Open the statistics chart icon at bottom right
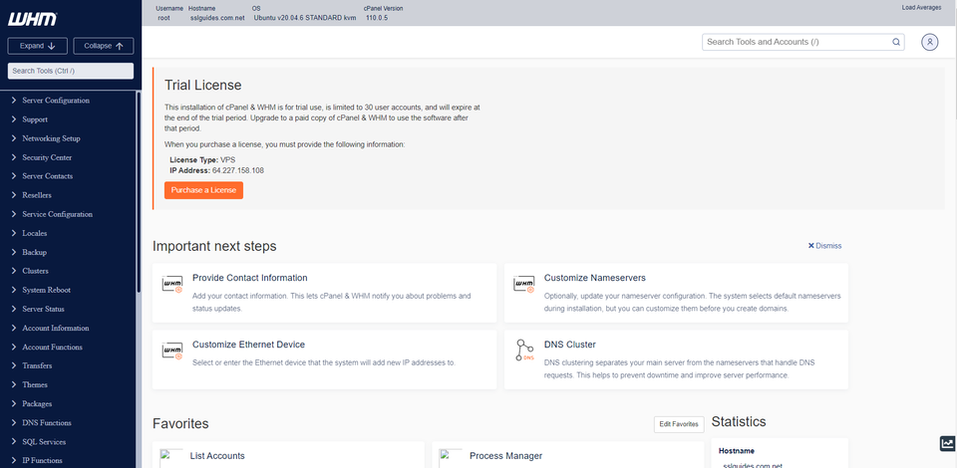The width and height of the screenshot is (957, 468). click(946, 443)
